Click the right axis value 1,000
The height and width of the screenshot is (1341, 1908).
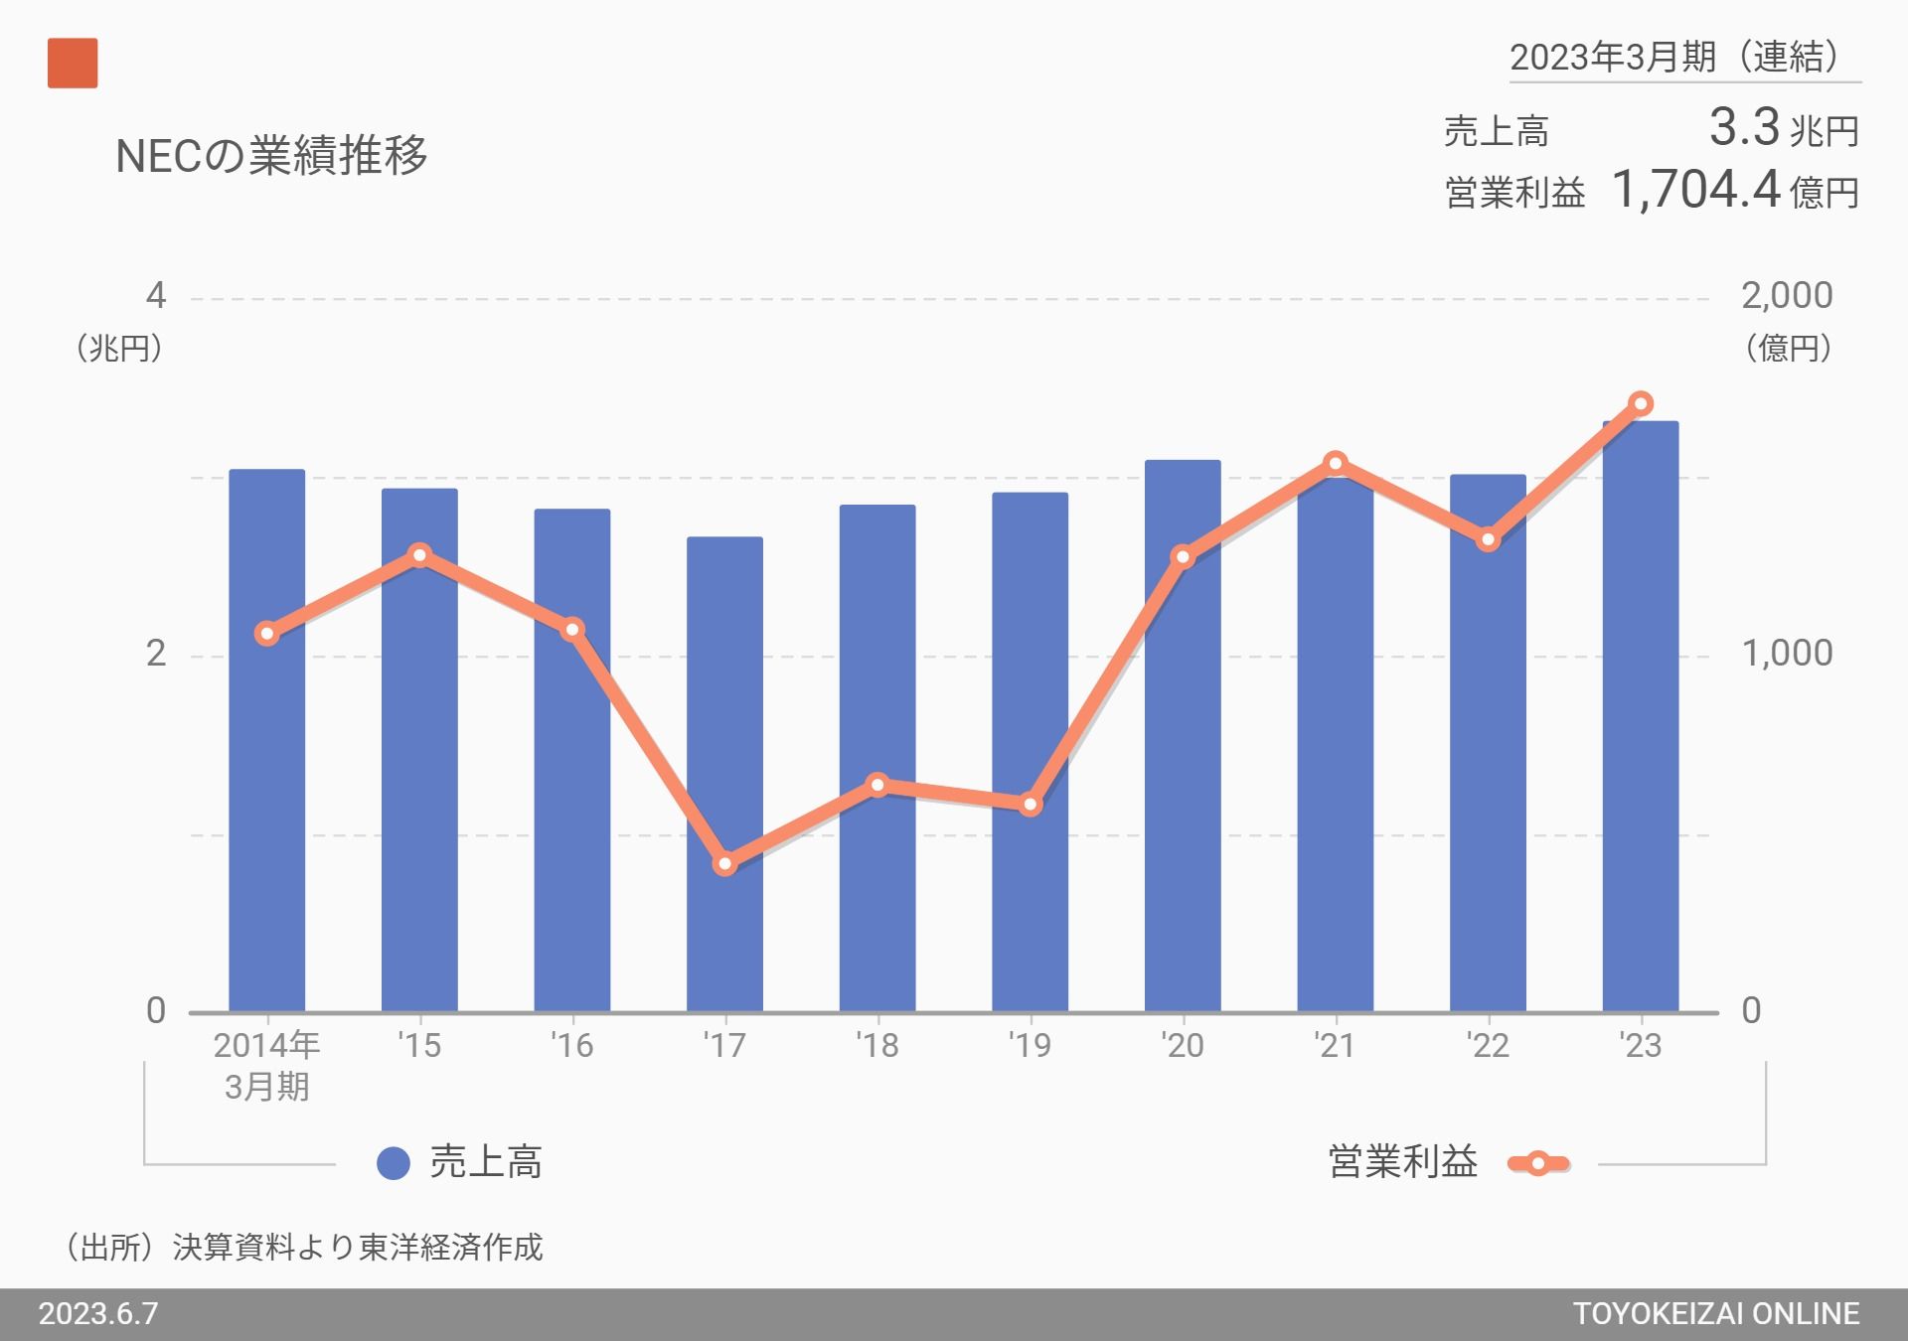1787,653
